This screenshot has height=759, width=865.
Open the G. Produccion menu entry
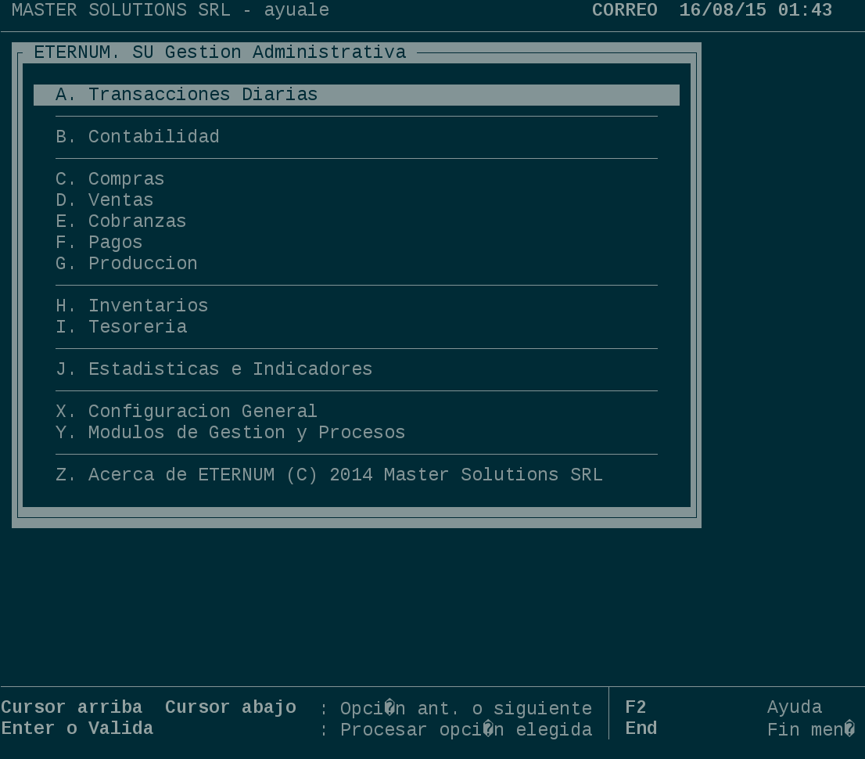(x=127, y=264)
